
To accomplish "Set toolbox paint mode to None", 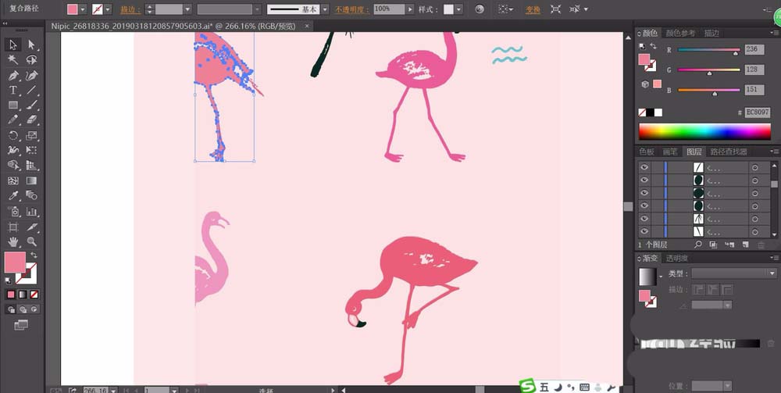I will click(34, 295).
